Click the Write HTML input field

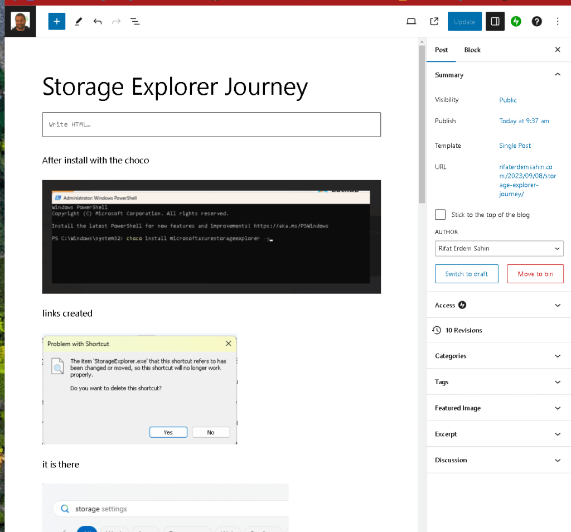point(211,124)
